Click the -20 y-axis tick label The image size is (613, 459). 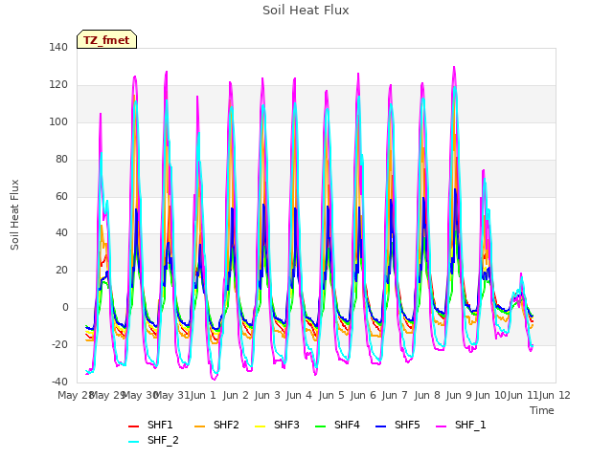pos(59,344)
